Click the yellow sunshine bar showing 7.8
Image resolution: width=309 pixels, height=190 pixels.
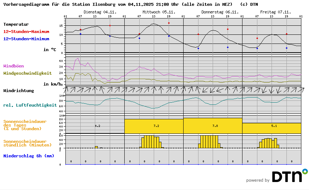213,125
